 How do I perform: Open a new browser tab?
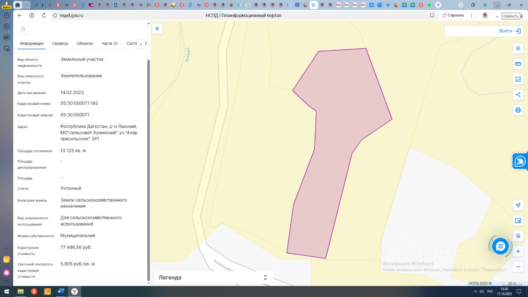(x=438, y=5)
